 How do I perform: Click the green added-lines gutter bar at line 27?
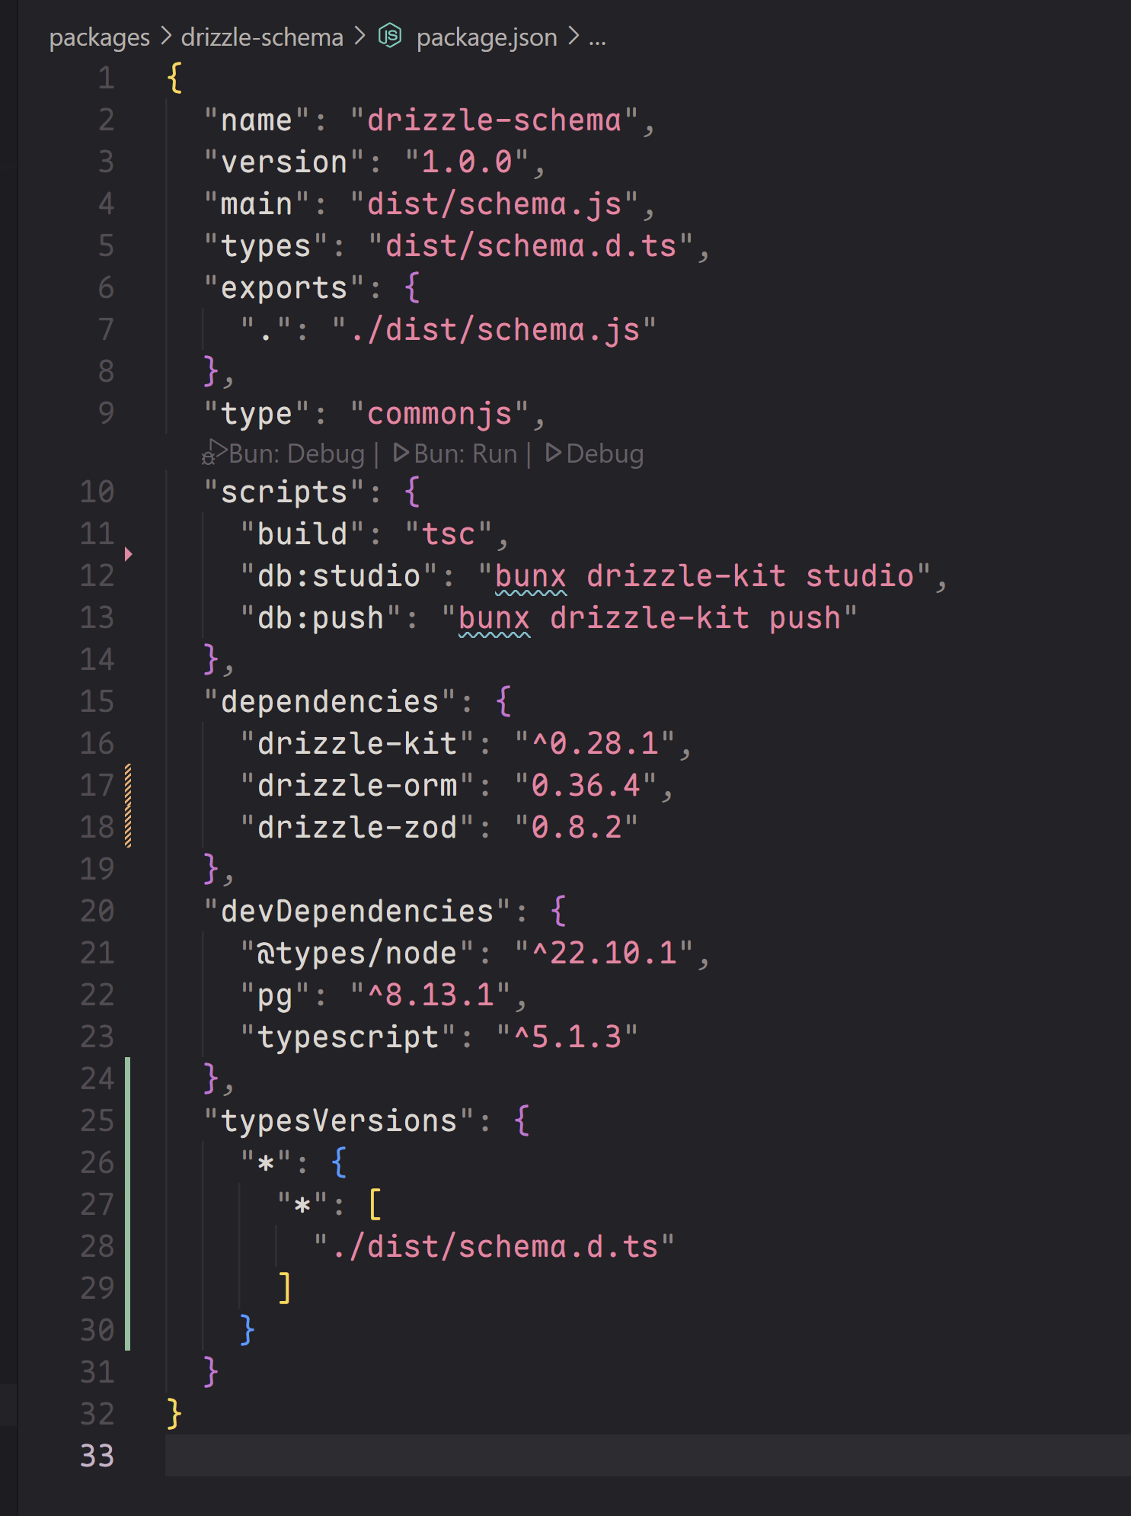point(128,1204)
